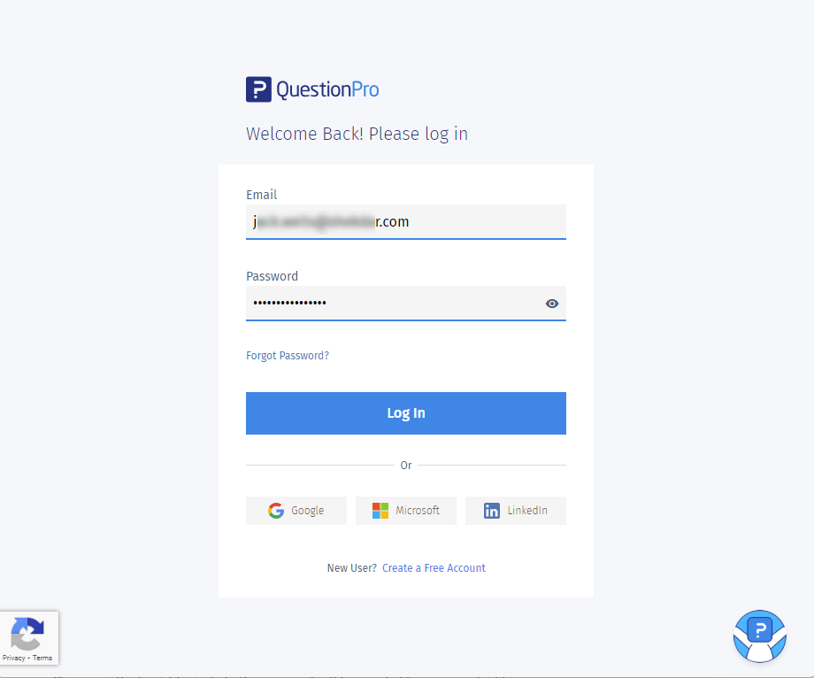
Task: Open the Forgot Password link
Action: click(x=288, y=356)
